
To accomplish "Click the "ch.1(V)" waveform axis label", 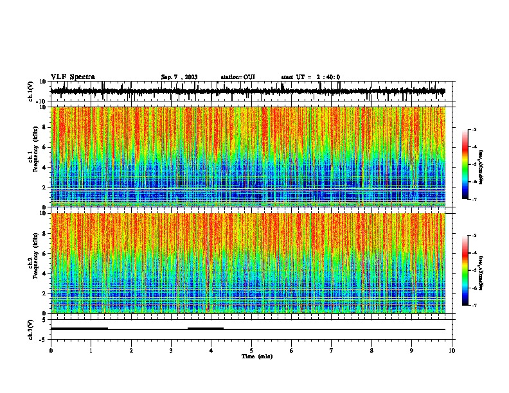I will 31,91.
